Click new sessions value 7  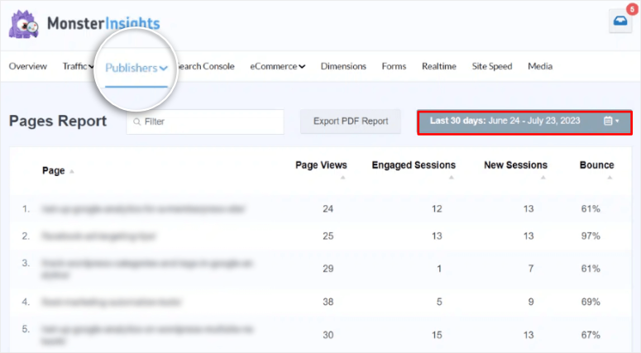[531, 269]
